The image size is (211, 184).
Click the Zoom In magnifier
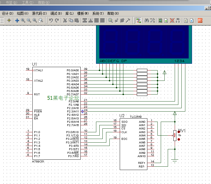pos(23,20)
